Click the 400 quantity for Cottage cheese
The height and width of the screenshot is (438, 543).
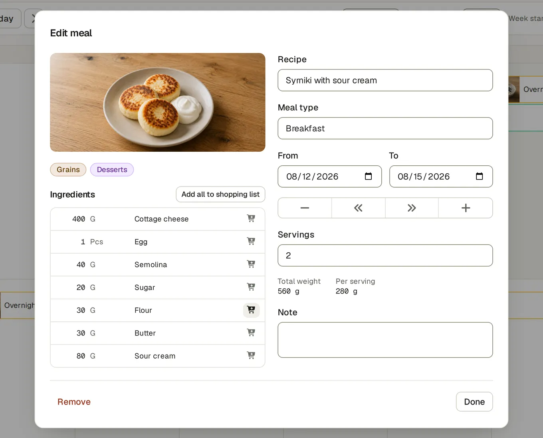point(78,219)
